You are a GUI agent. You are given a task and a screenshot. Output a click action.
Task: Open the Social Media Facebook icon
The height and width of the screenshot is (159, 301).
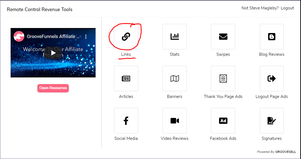[126, 121]
